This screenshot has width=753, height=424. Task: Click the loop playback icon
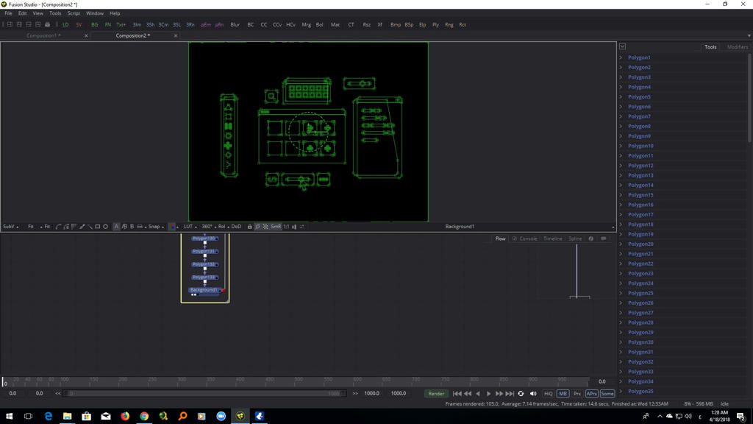(x=521, y=394)
